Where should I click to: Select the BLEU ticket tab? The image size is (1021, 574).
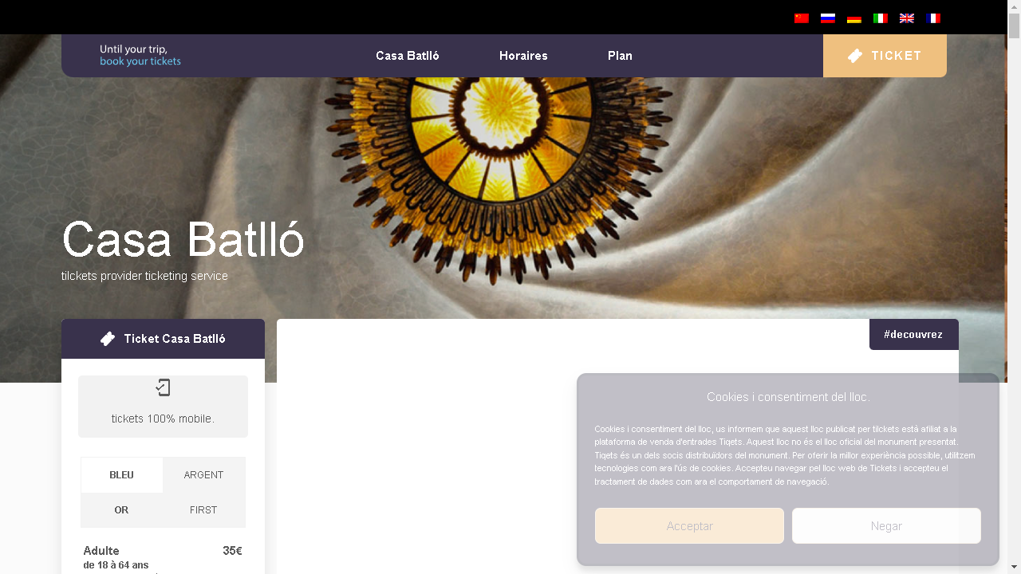point(122,475)
